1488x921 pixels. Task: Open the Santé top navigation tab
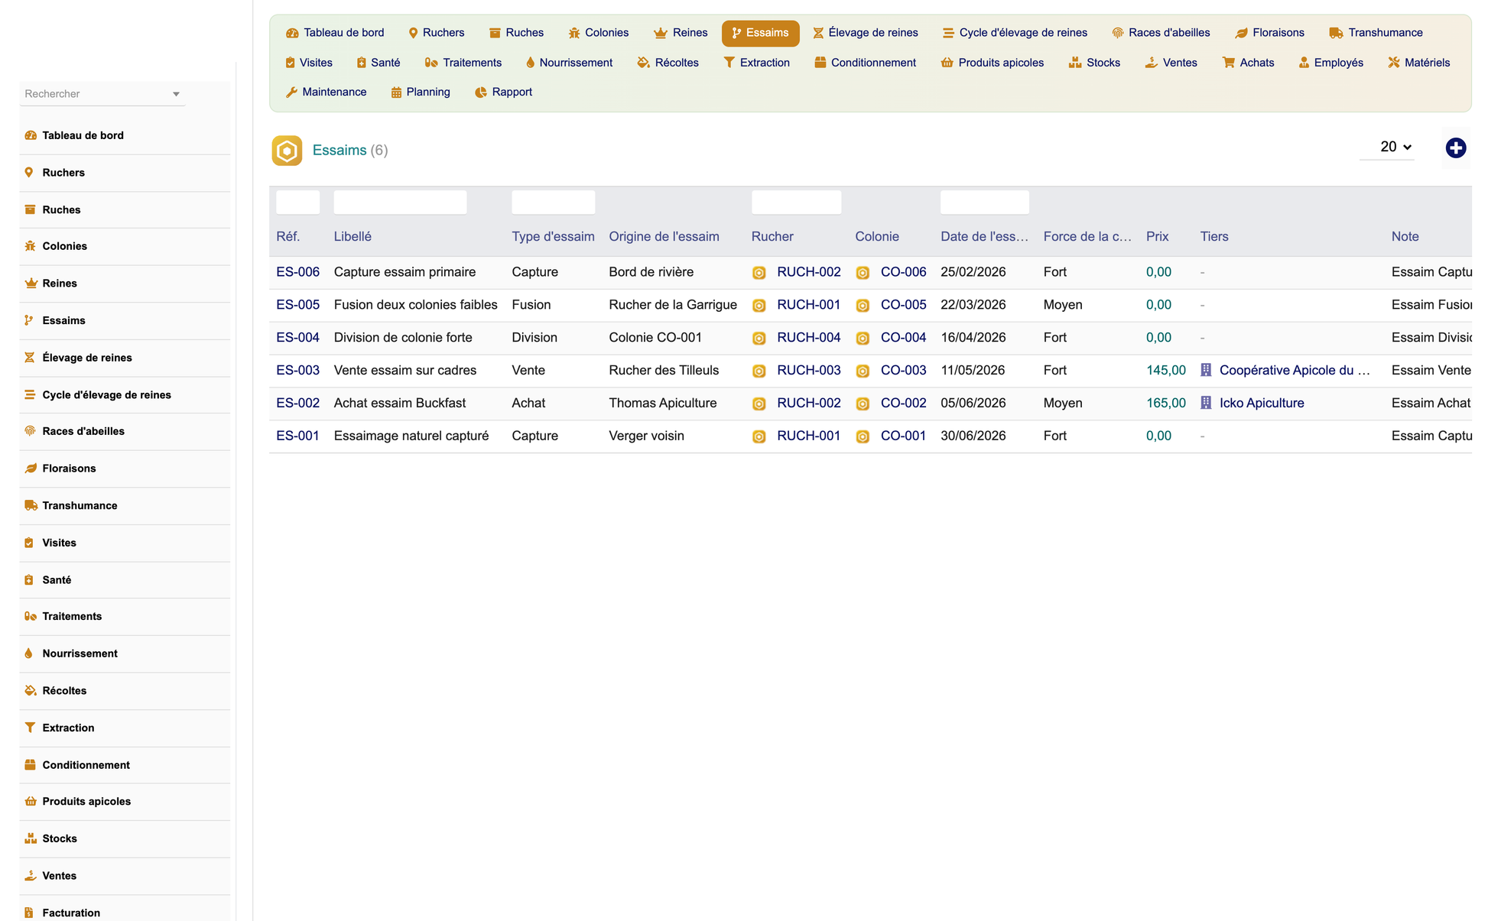378,63
